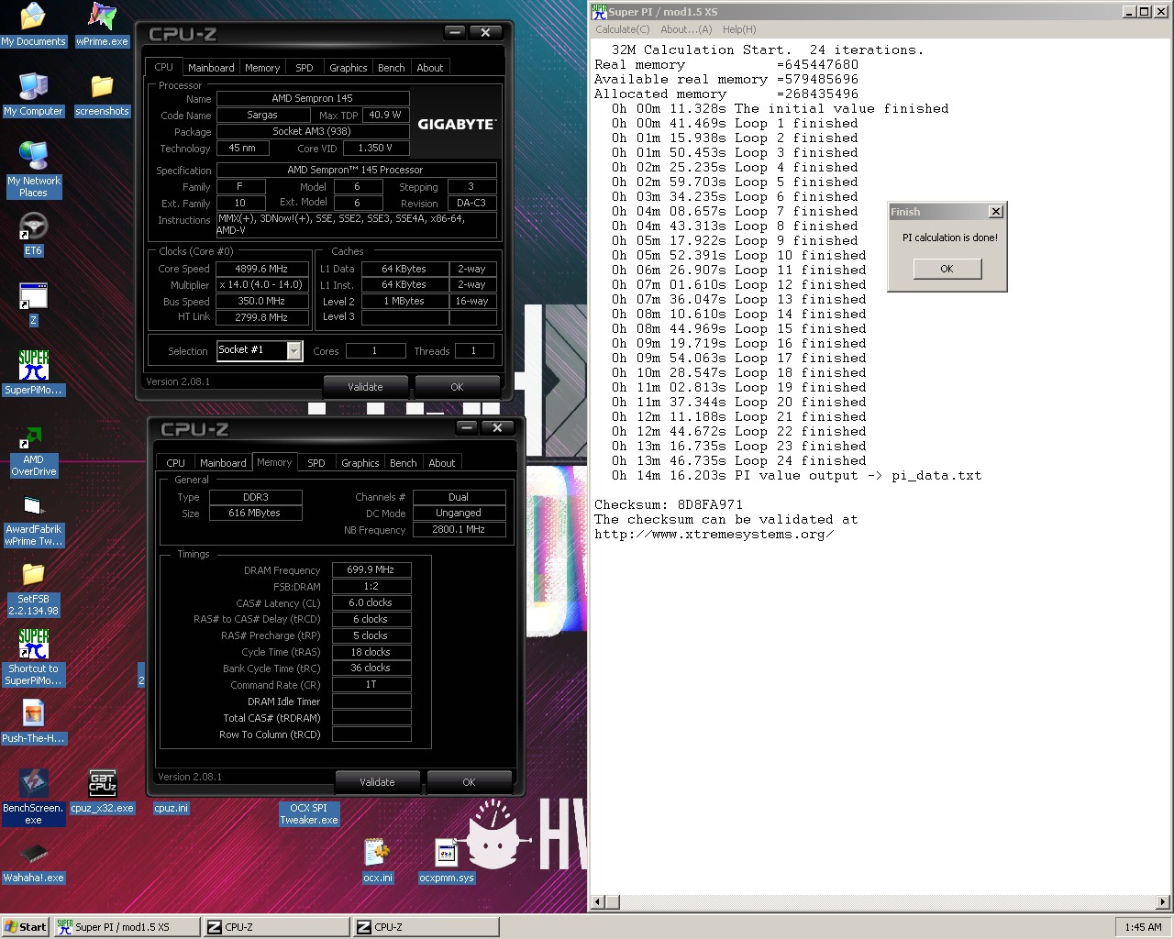Open Push-The-H... desktop file
The image size is (1174, 939).
pos(33,722)
